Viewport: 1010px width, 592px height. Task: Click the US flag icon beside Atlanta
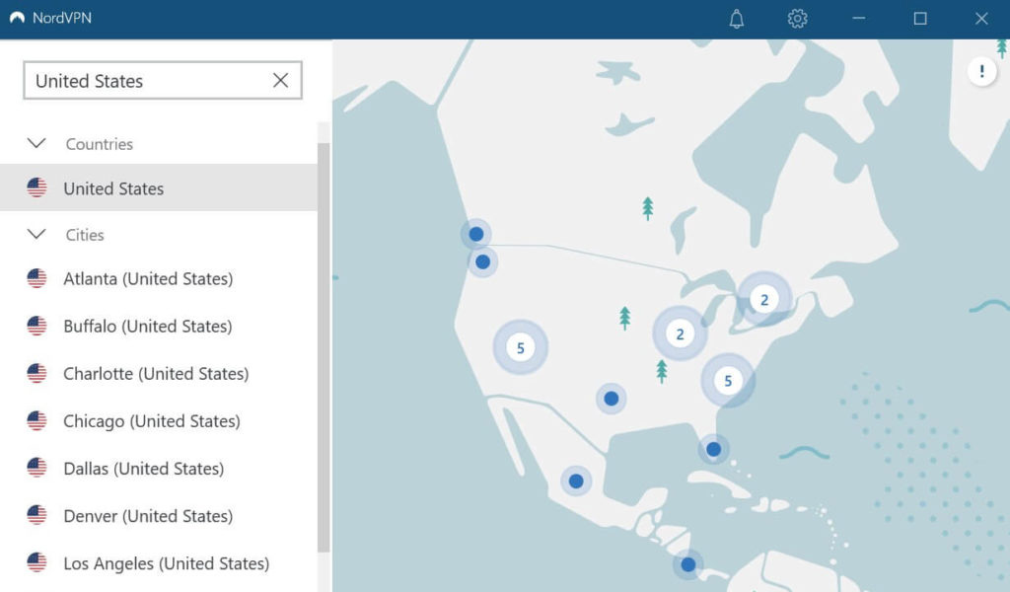[36, 278]
